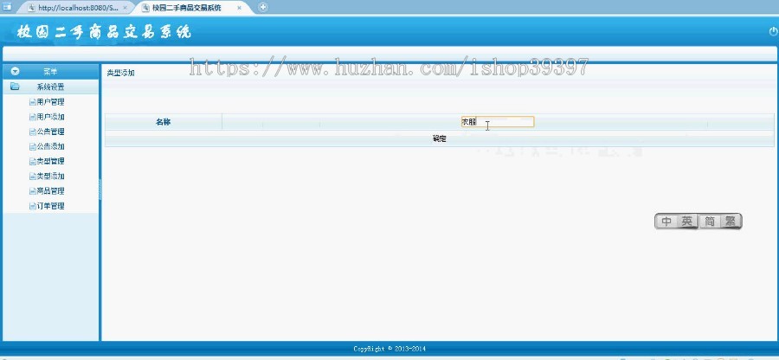Click the document icon beside 订单管理
The image size is (779, 360).
point(33,206)
